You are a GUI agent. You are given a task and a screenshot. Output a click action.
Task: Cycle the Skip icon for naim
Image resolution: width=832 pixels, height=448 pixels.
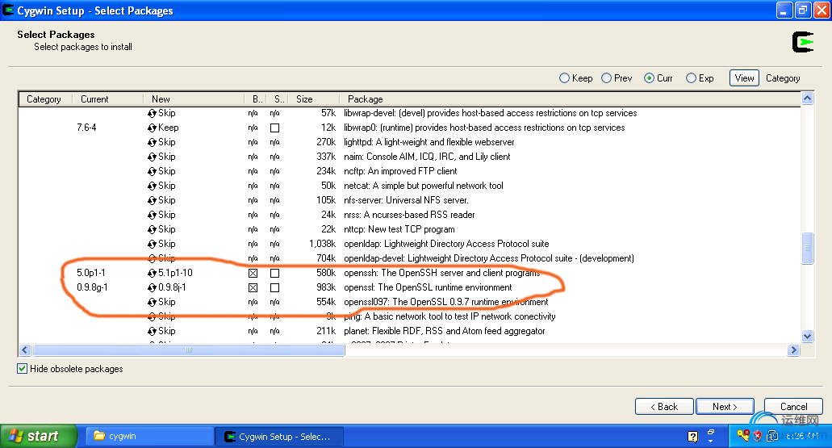pyautogui.click(x=152, y=157)
